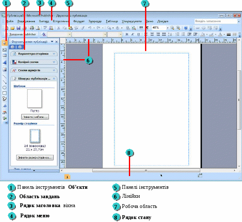
Task: Open the Довідка menu
Action: 162,21
